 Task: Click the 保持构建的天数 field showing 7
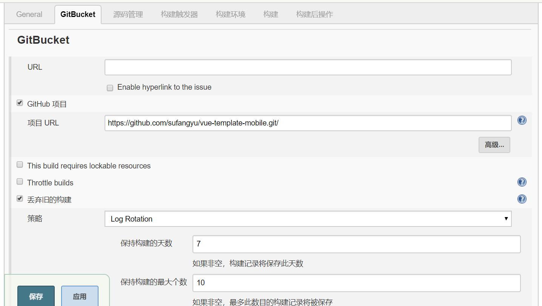point(357,244)
